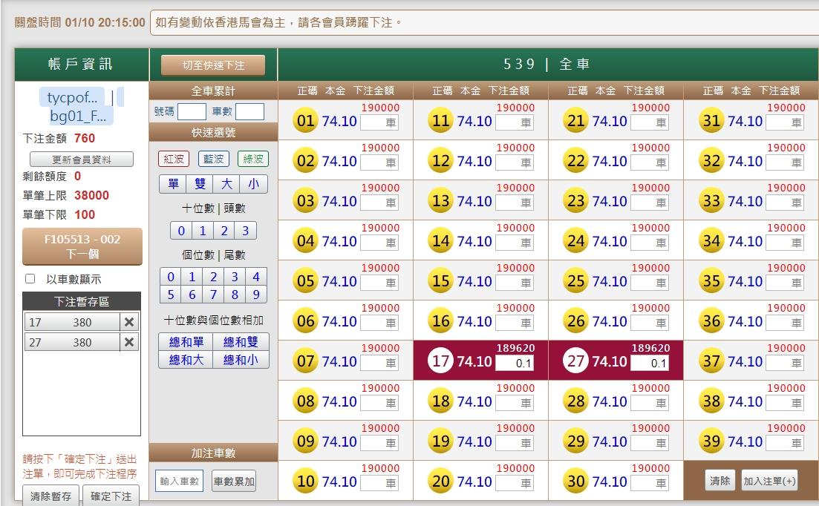
Task: Click the selected white ball 27
Action: click(576, 361)
